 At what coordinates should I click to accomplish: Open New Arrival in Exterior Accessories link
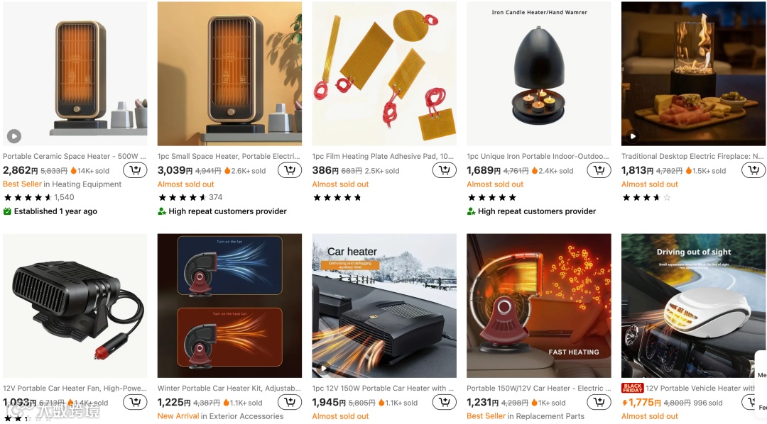point(220,416)
